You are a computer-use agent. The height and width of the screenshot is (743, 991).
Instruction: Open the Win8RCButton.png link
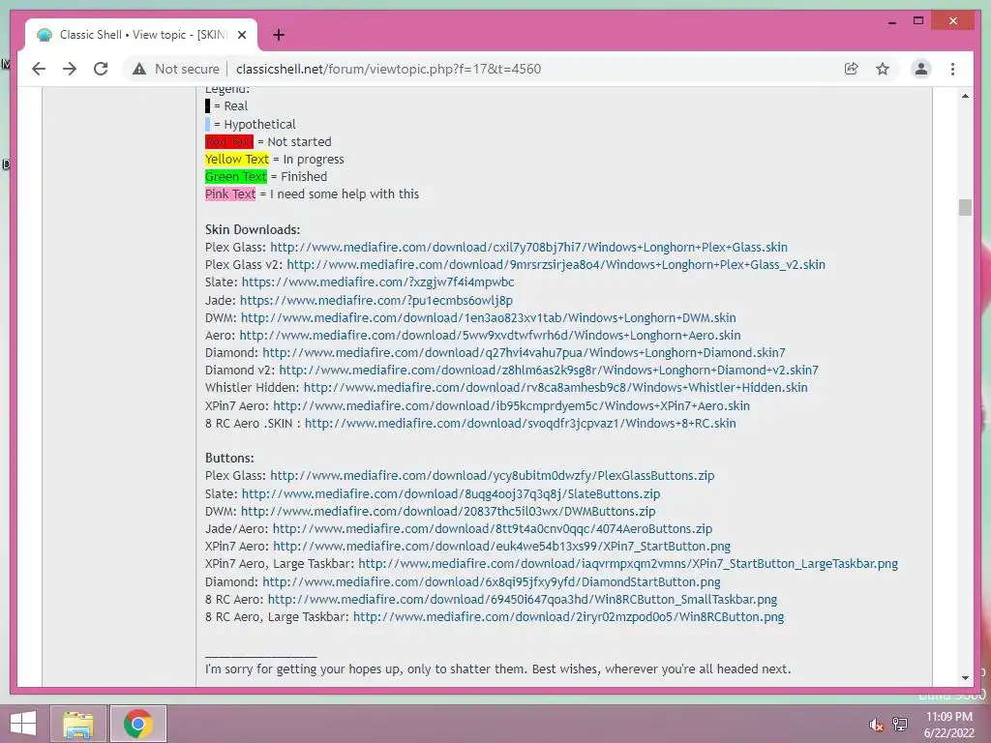(x=569, y=616)
